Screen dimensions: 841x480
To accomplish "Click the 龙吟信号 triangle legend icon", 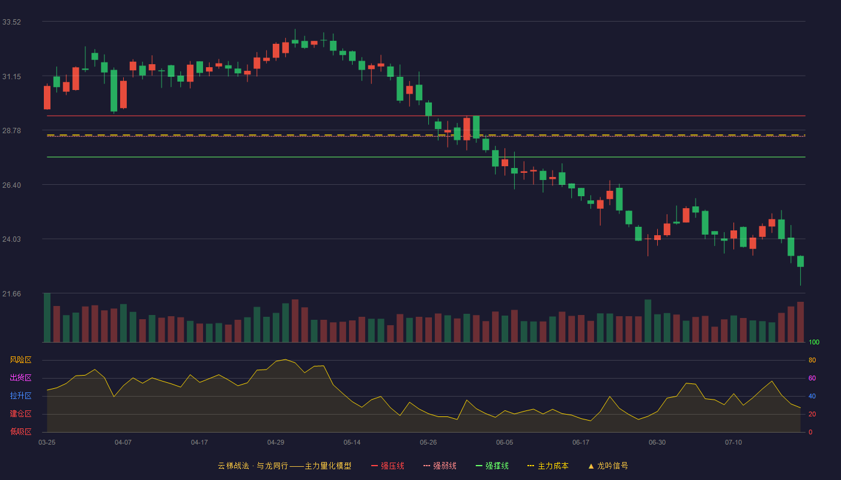I will (591, 466).
